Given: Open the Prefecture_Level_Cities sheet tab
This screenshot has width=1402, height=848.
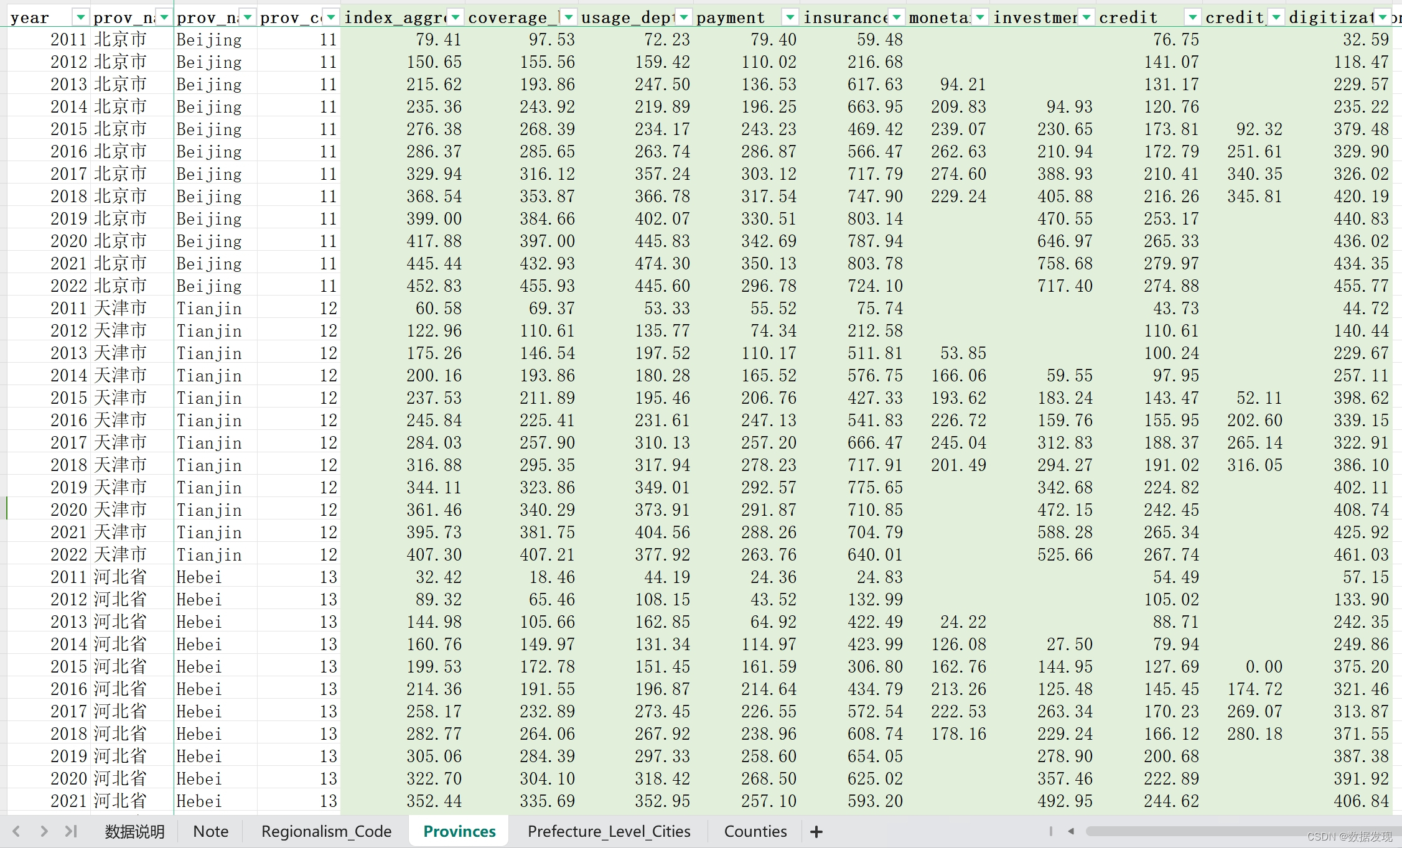Looking at the screenshot, I should tap(609, 832).
